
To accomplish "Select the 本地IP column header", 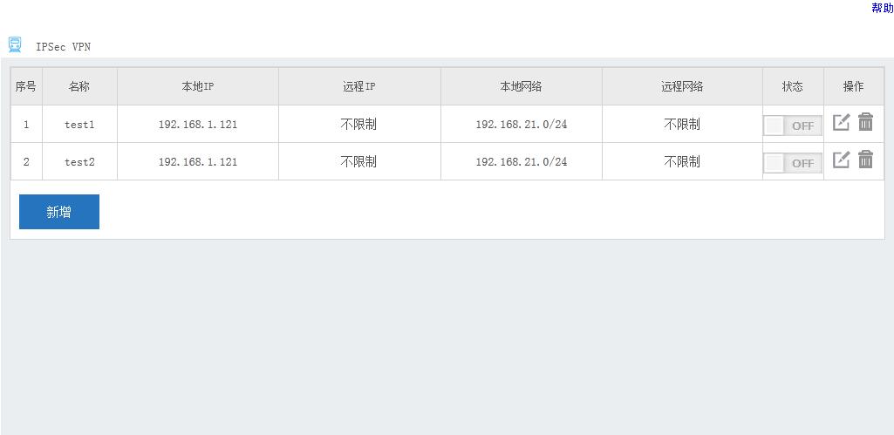I will coord(198,86).
